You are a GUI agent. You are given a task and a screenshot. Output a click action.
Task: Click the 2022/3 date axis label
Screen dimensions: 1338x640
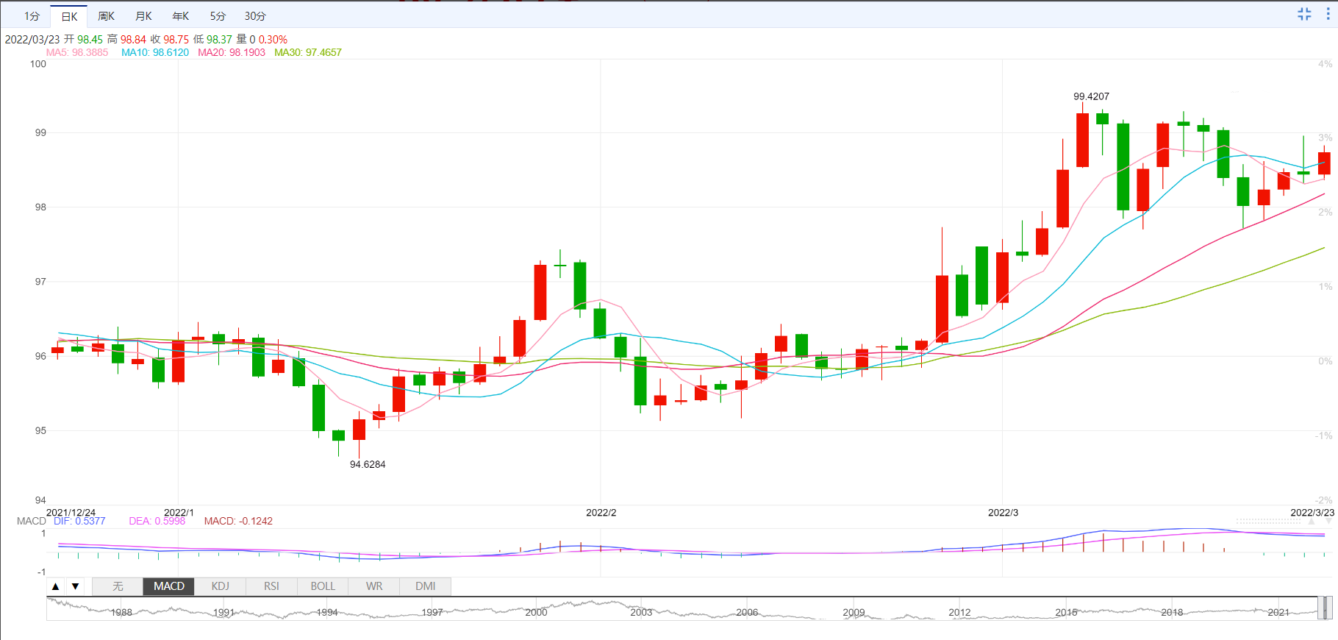point(1003,513)
